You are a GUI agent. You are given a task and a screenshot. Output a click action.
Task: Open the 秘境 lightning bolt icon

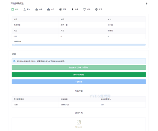click(x=72, y=9)
